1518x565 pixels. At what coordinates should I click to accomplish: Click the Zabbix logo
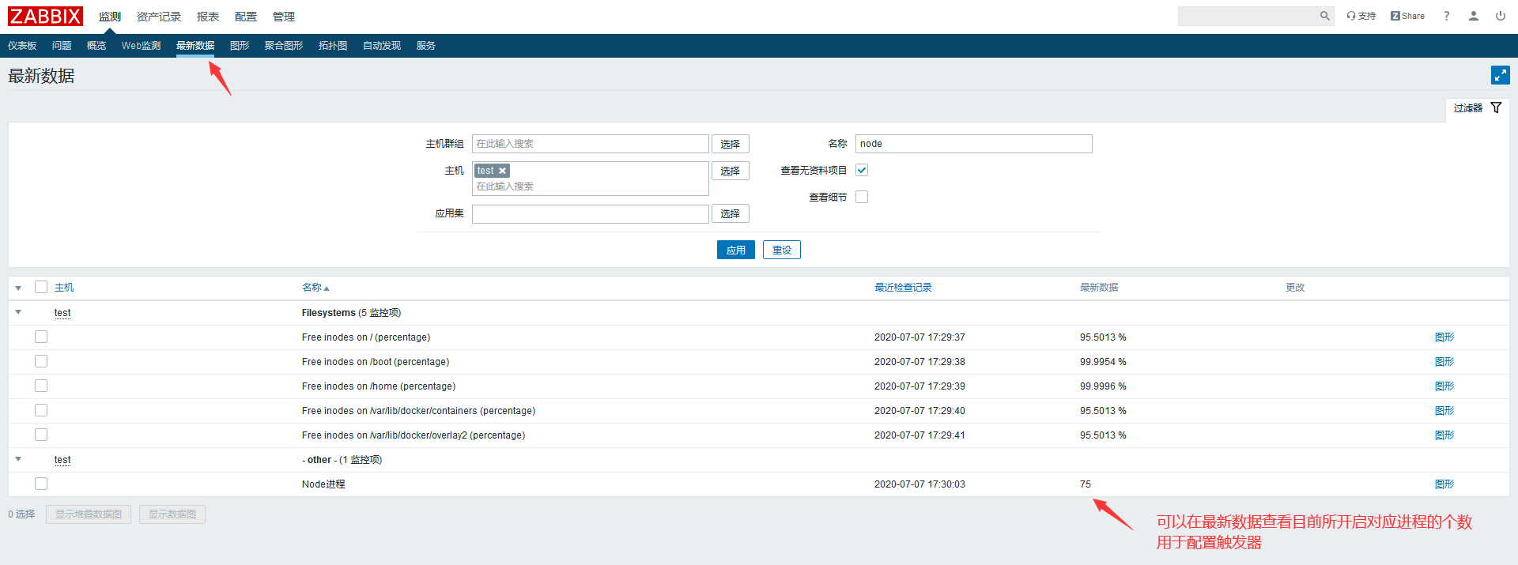click(x=45, y=16)
